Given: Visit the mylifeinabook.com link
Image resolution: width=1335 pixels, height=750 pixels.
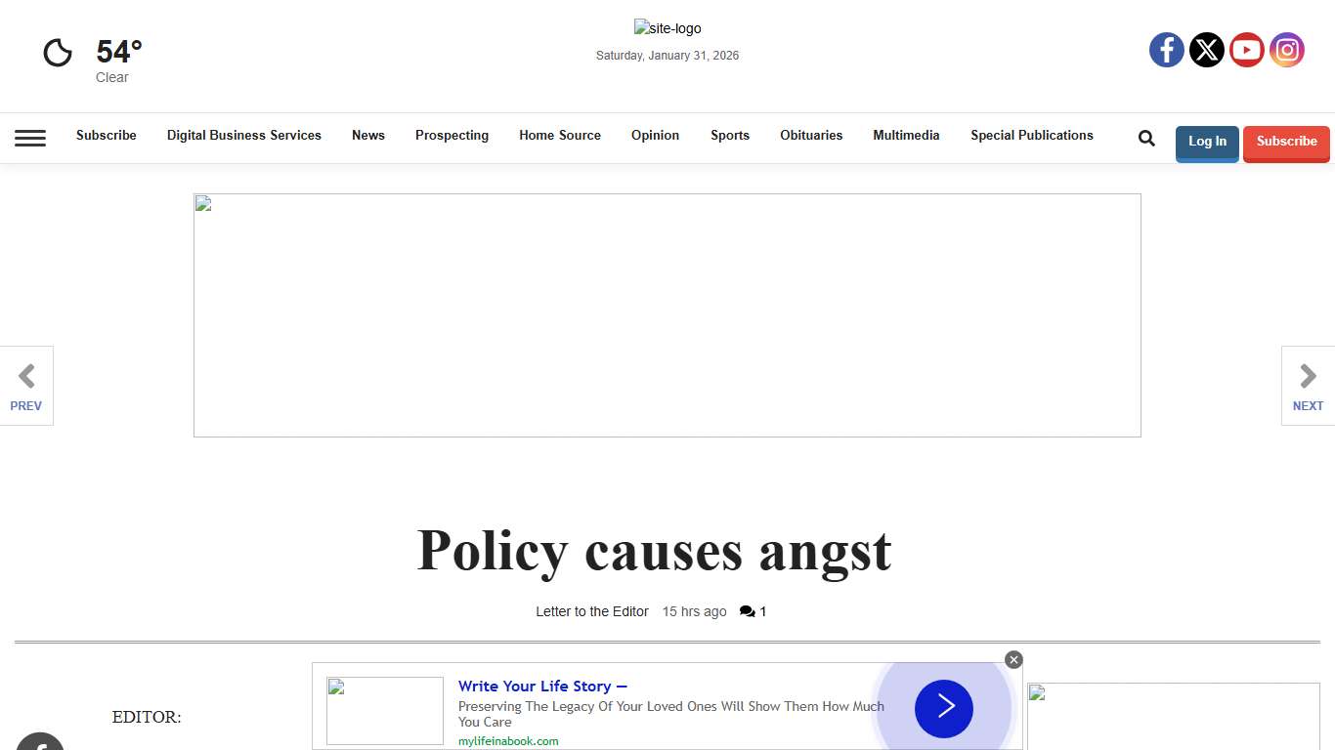Looking at the screenshot, I should coord(508,741).
